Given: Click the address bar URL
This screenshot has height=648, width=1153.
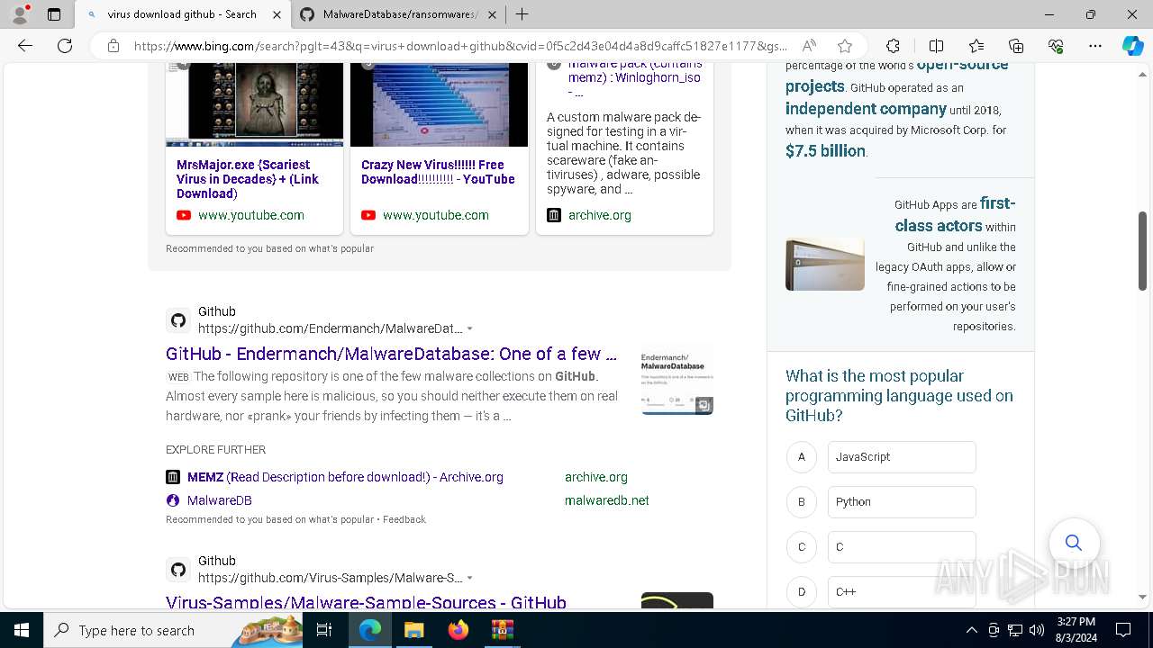Looking at the screenshot, I should (x=460, y=46).
